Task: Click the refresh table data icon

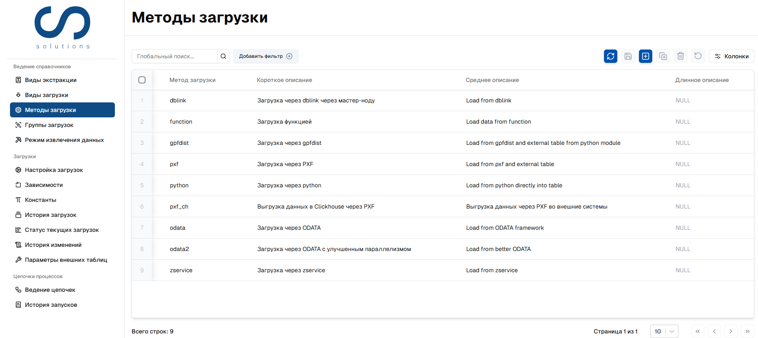Action: pyautogui.click(x=610, y=56)
